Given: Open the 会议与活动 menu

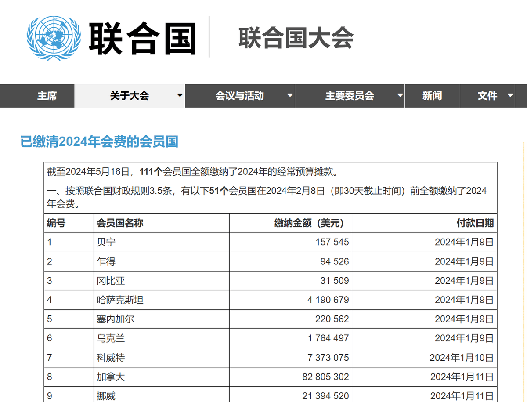Looking at the screenshot, I should (x=240, y=96).
